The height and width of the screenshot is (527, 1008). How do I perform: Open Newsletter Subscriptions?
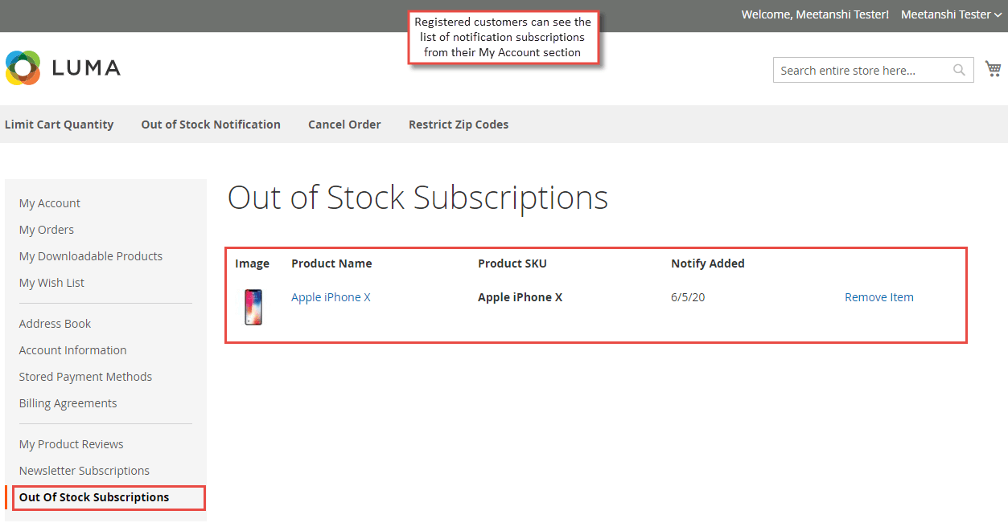pyautogui.click(x=84, y=471)
